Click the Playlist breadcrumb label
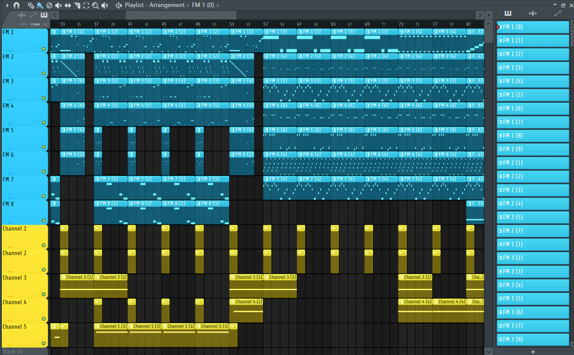 coord(134,5)
